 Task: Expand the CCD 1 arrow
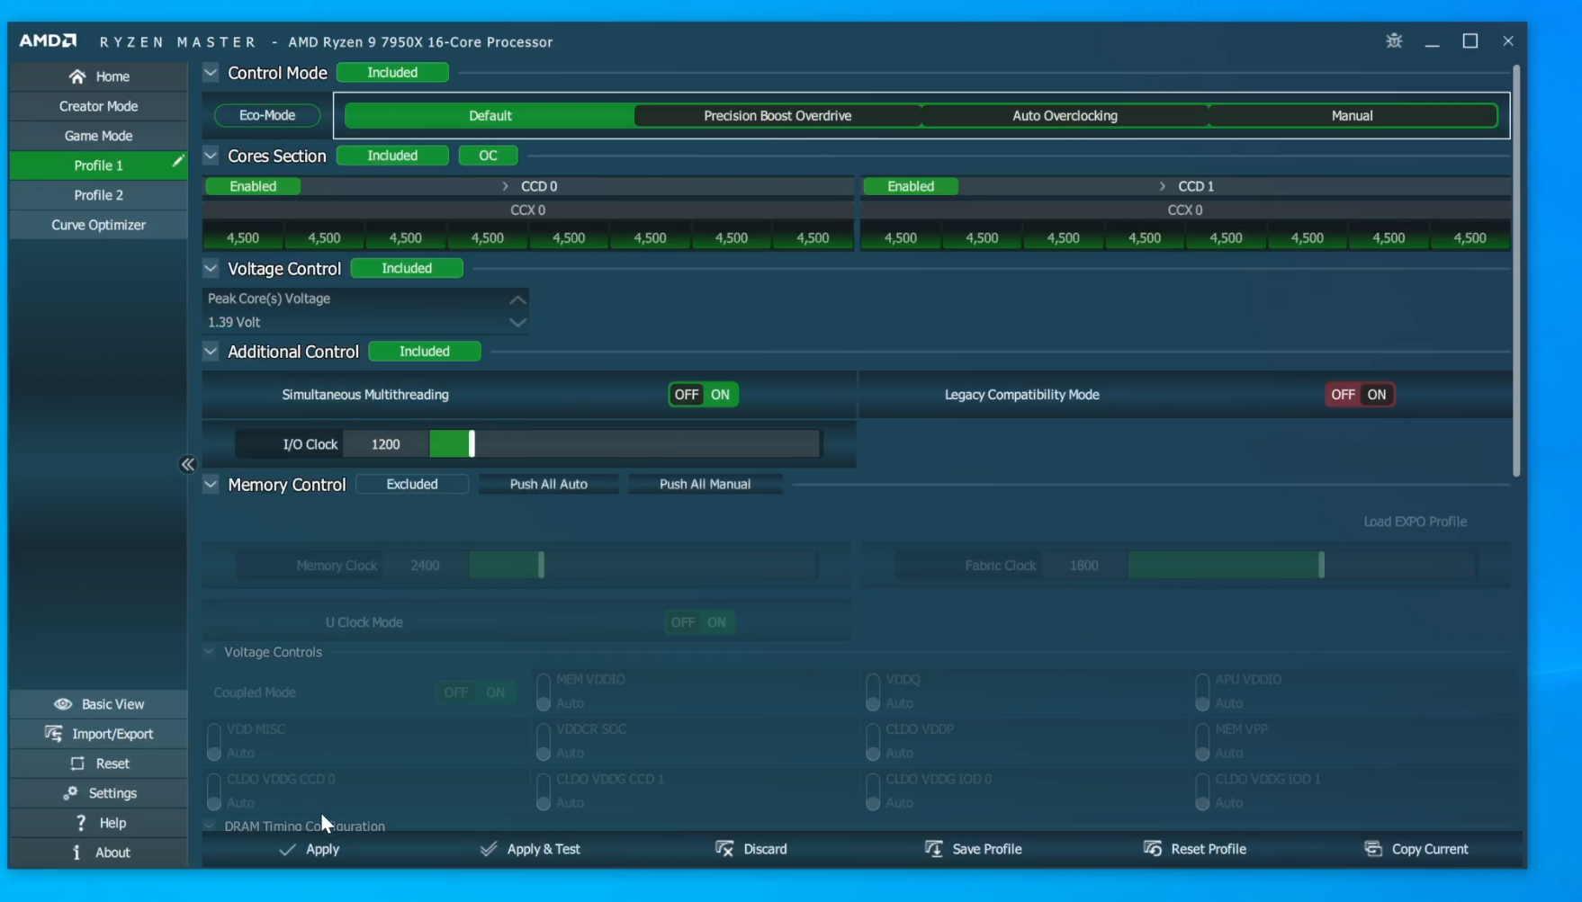(1162, 186)
